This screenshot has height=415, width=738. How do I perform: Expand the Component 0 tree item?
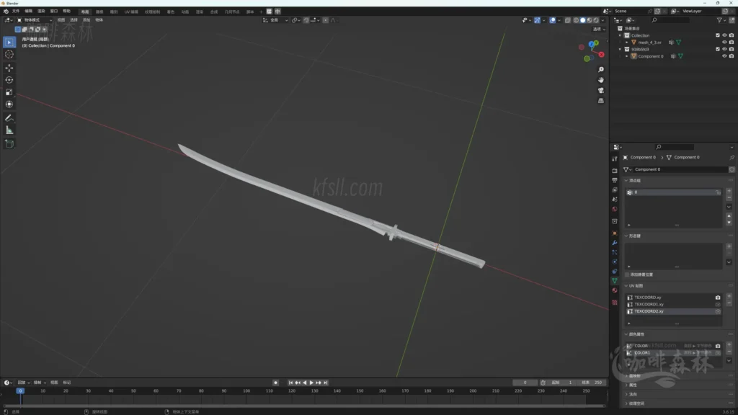tap(627, 56)
